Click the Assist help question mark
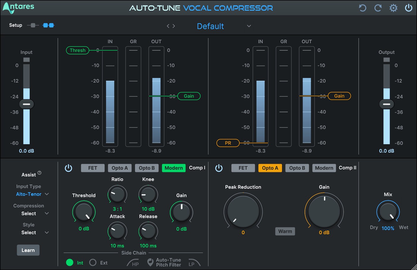 point(39,173)
